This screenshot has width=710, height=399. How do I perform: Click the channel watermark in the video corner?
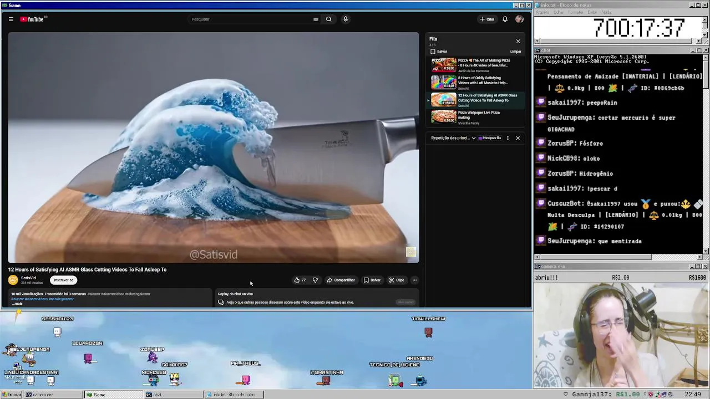pos(410,252)
